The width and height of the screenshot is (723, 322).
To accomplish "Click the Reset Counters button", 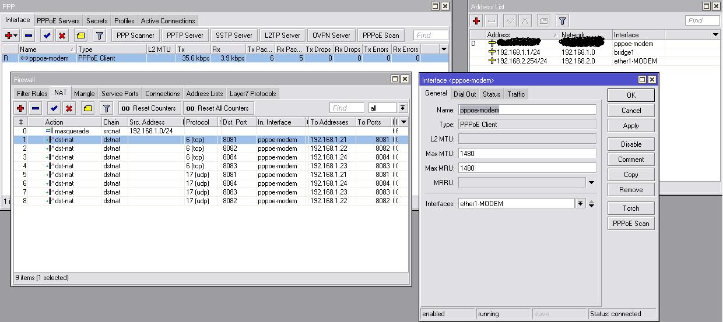I will click(149, 108).
